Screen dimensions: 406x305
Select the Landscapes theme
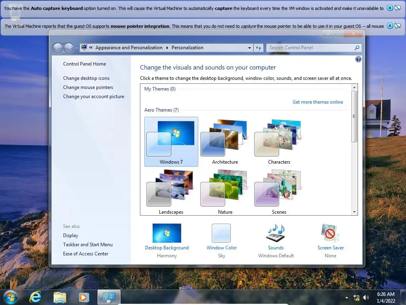click(x=171, y=192)
